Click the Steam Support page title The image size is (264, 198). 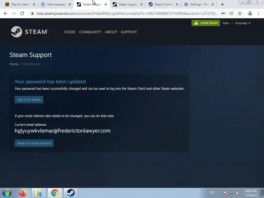(x=31, y=55)
